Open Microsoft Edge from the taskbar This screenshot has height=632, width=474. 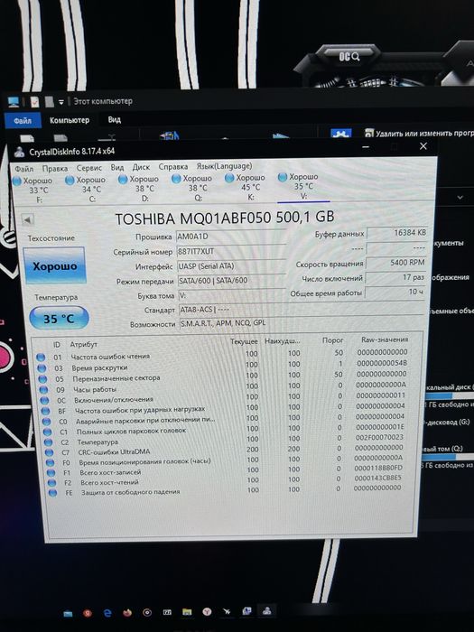point(107,613)
